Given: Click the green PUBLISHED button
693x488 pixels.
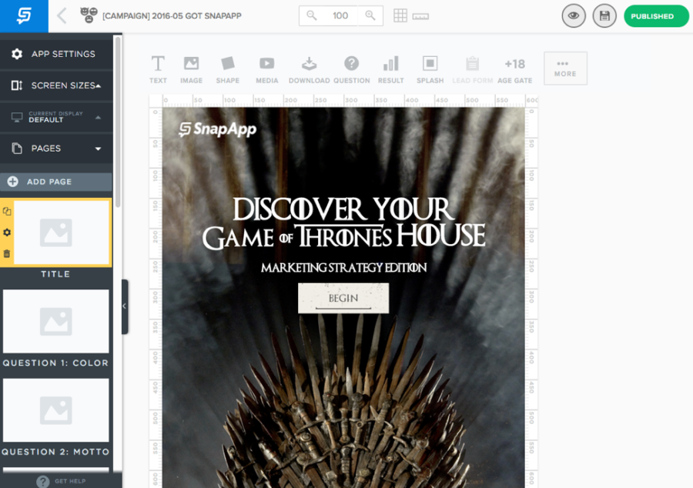Looking at the screenshot, I should (656, 16).
